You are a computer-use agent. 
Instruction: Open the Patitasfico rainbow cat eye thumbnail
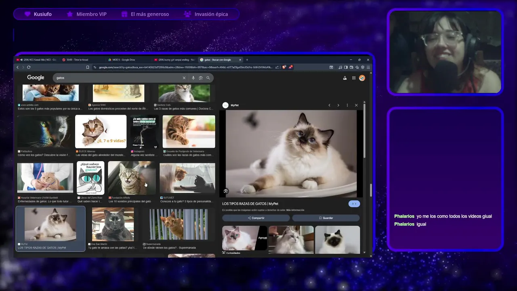44,131
